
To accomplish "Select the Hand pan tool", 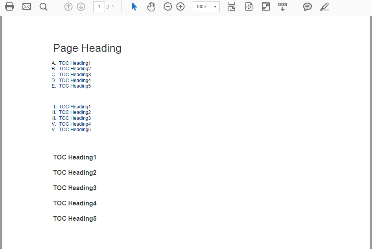I will click(151, 7).
